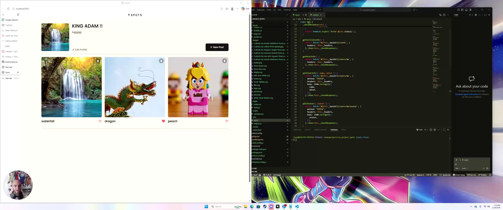The height and width of the screenshot is (210, 503).
Task: Open the Help menu in VS Code
Action: [x=295, y=10]
